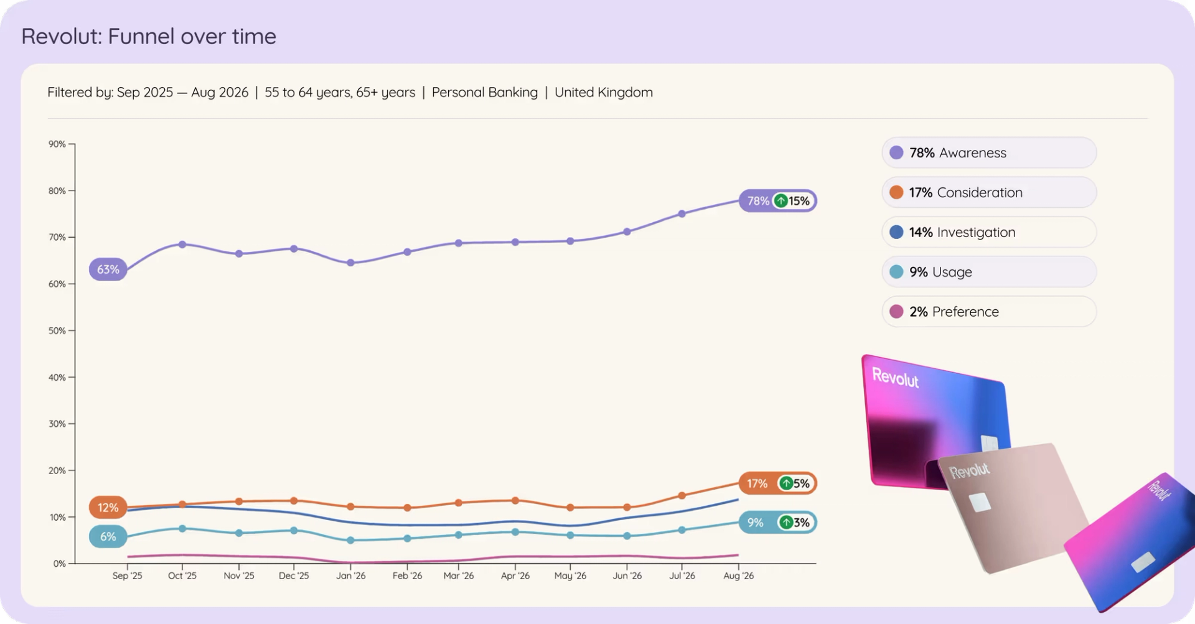Select the 63% Awareness start label

108,269
